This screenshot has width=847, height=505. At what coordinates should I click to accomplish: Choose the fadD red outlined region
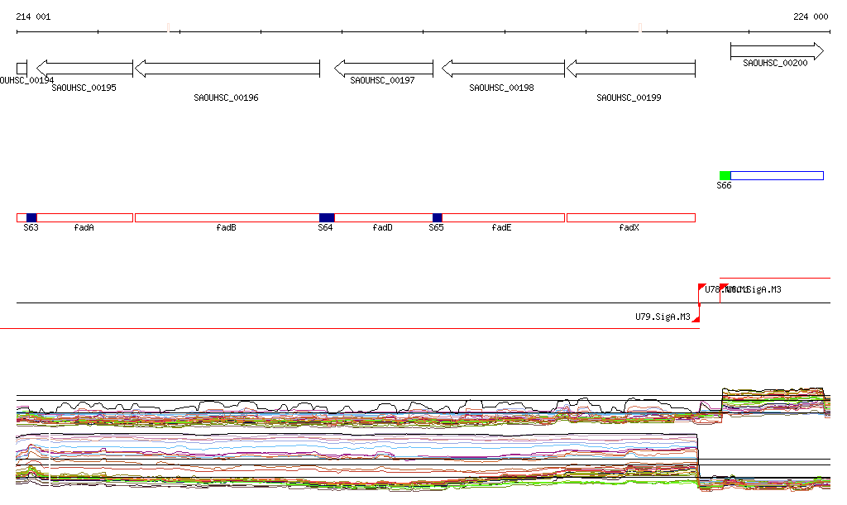point(383,217)
